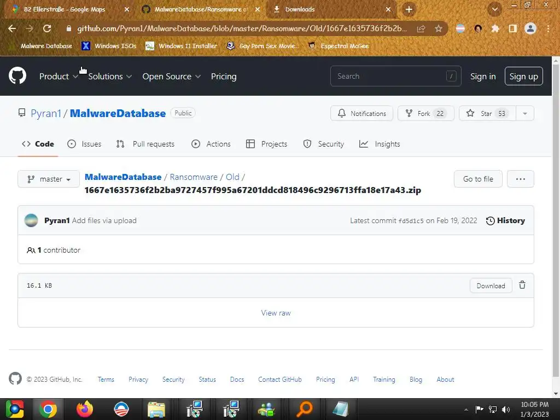
Task: Delete the file using trash icon
Action: point(522,285)
